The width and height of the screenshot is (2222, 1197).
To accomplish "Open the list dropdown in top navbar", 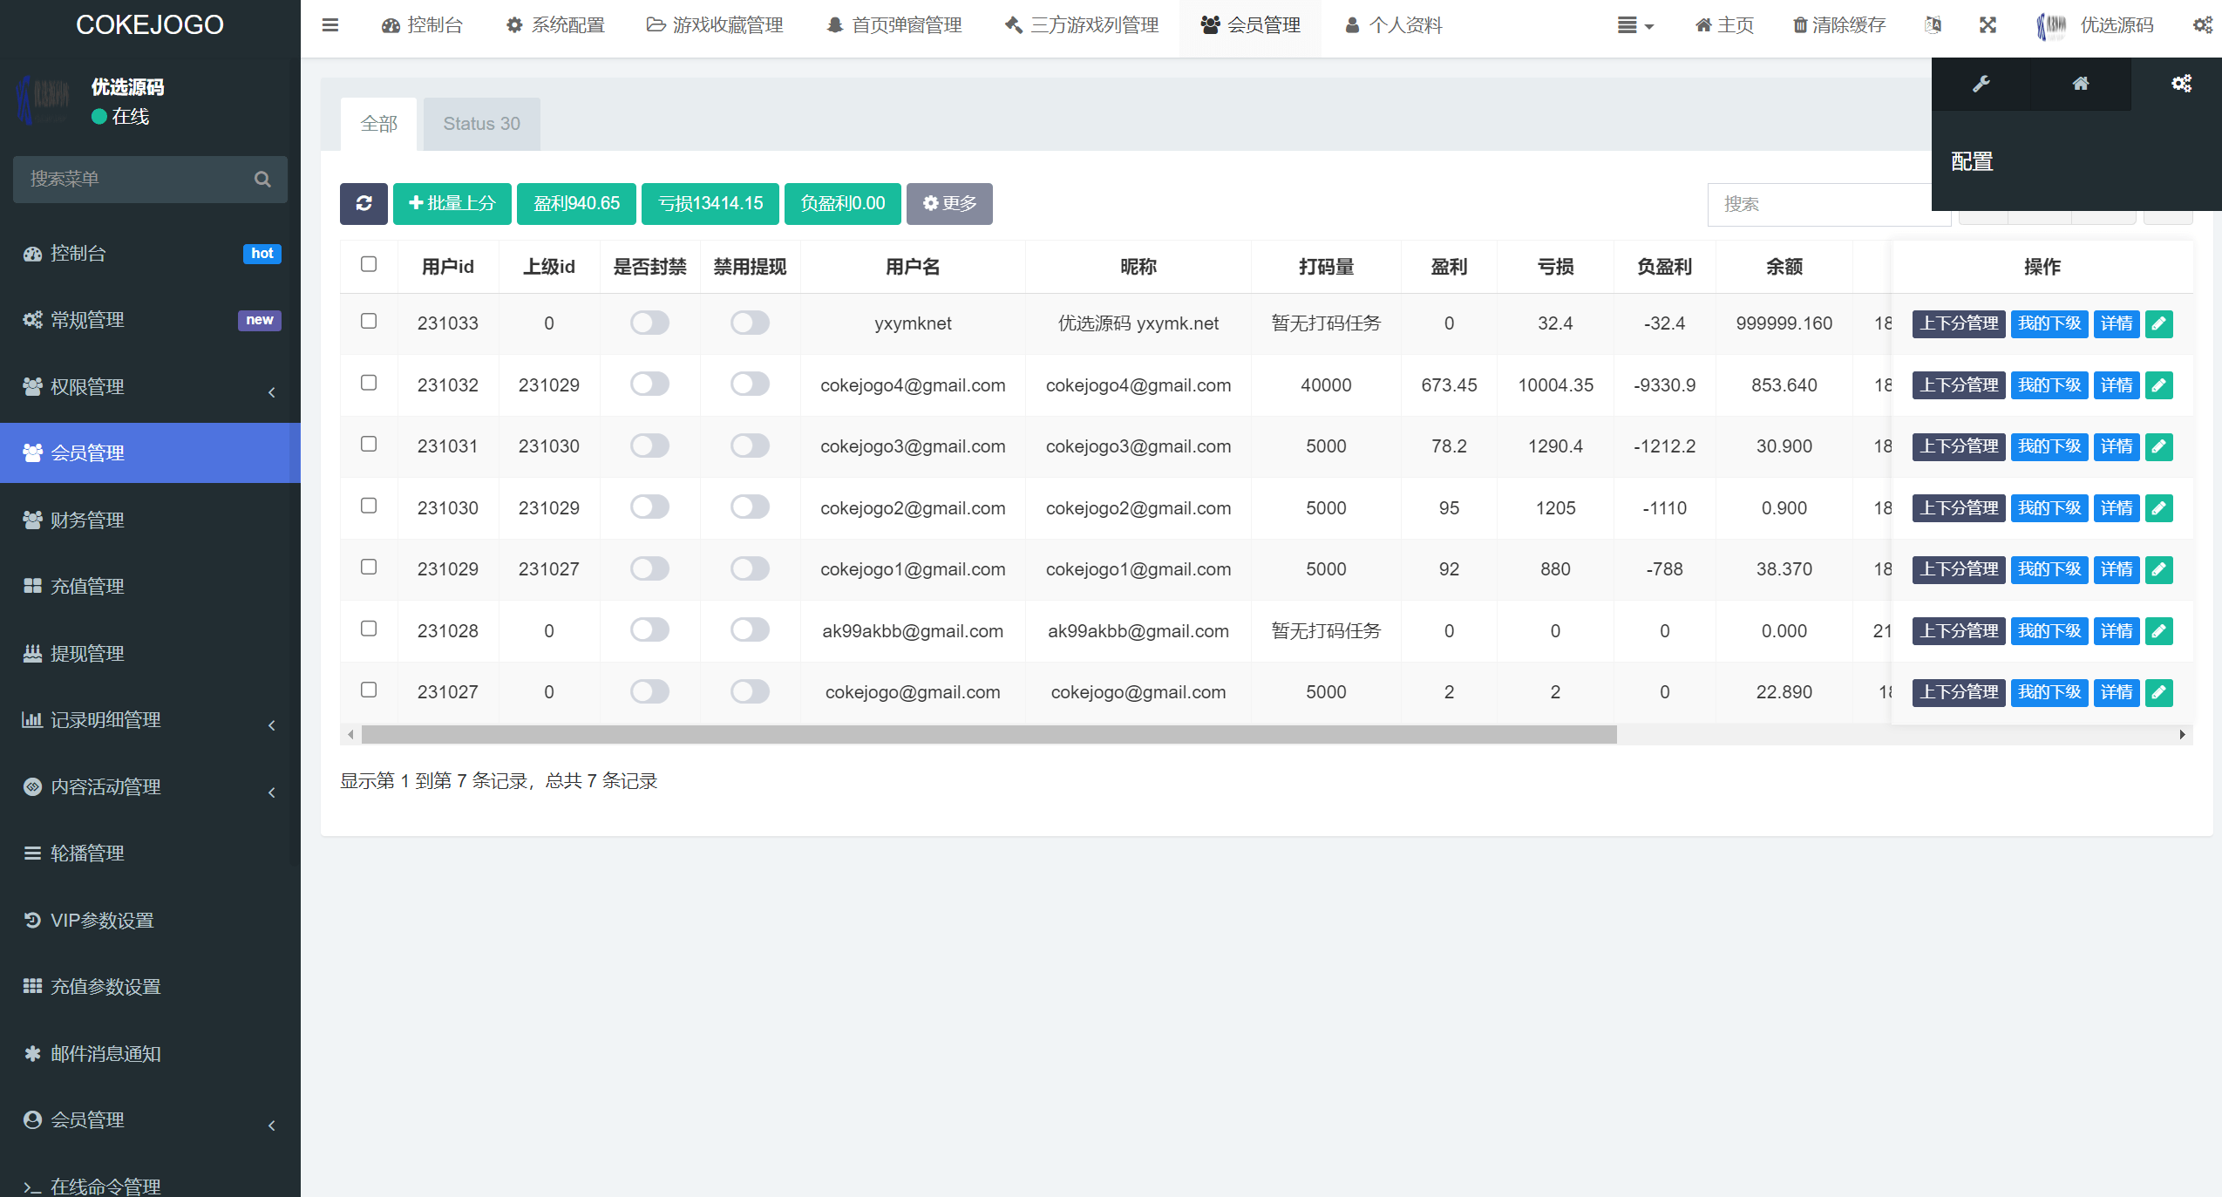I will (x=1634, y=25).
